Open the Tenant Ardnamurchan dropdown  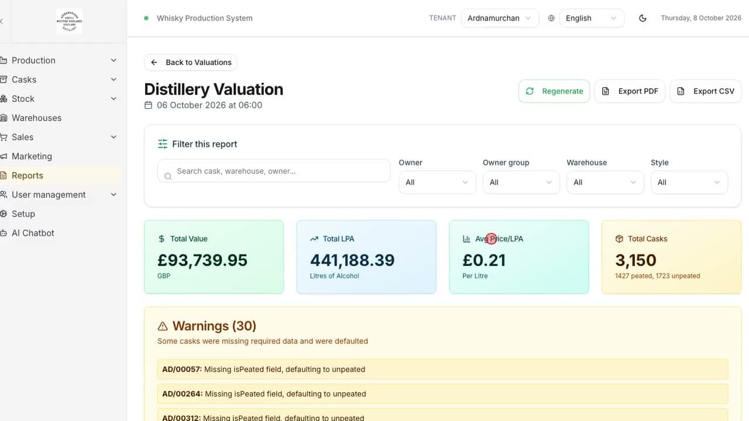pyautogui.click(x=500, y=18)
